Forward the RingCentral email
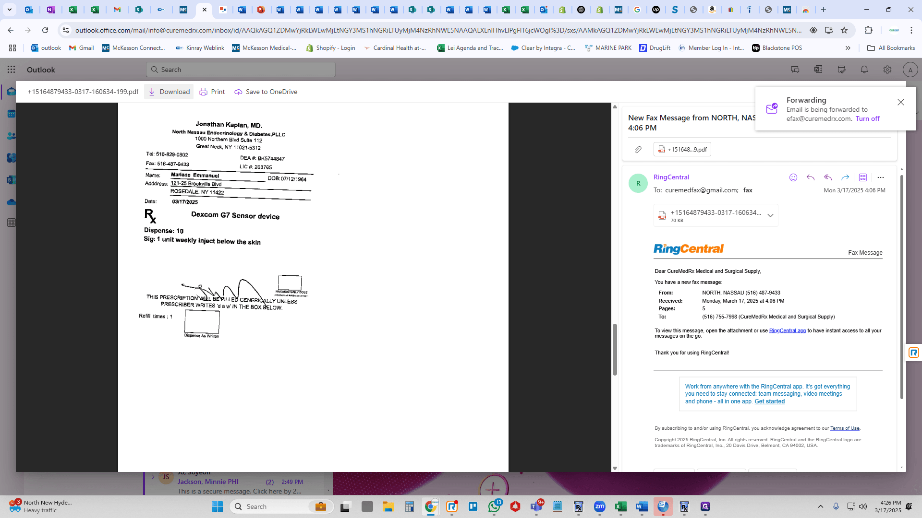Screen dimensions: 922x518 [x=845, y=177]
